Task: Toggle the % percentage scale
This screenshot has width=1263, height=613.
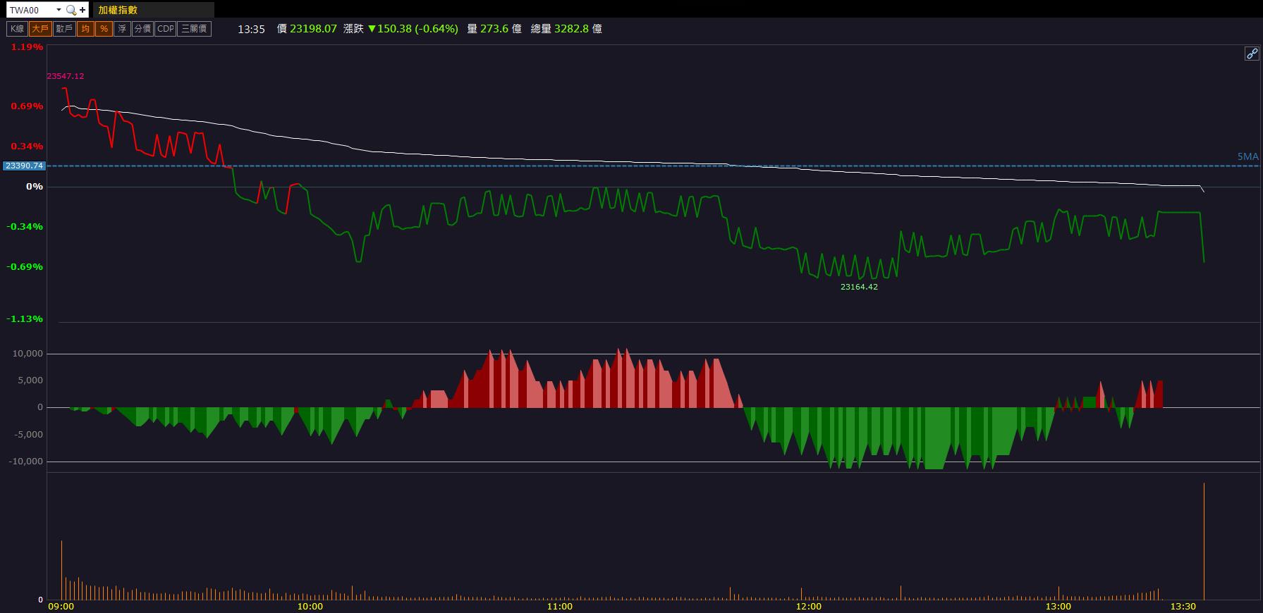Action: click(x=104, y=29)
